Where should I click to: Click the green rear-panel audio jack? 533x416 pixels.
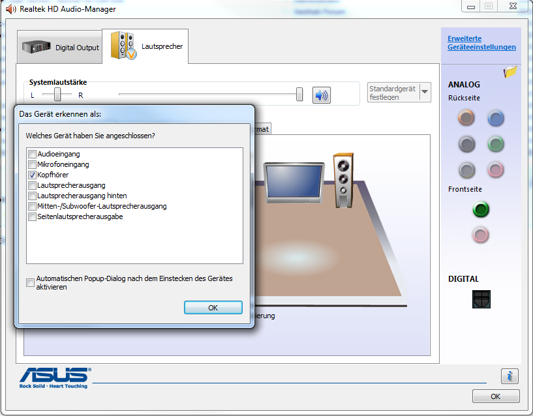pyautogui.click(x=496, y=144)
